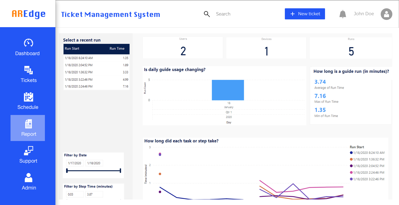Screen dimensions: 399x205
Task: Click the date slider left handle
Action: pyautogui.click(x=67, y=171)
